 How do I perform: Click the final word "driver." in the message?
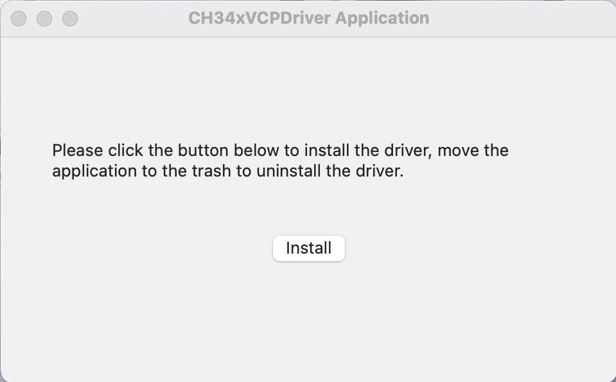click(380, 171)
